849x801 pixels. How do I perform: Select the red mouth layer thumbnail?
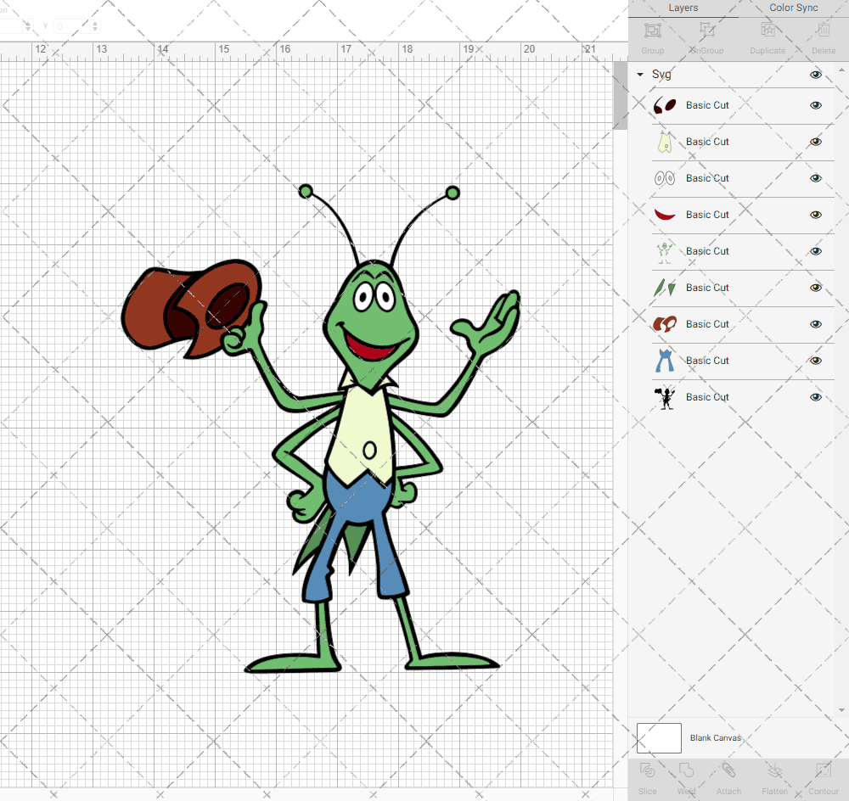[665, 215]
